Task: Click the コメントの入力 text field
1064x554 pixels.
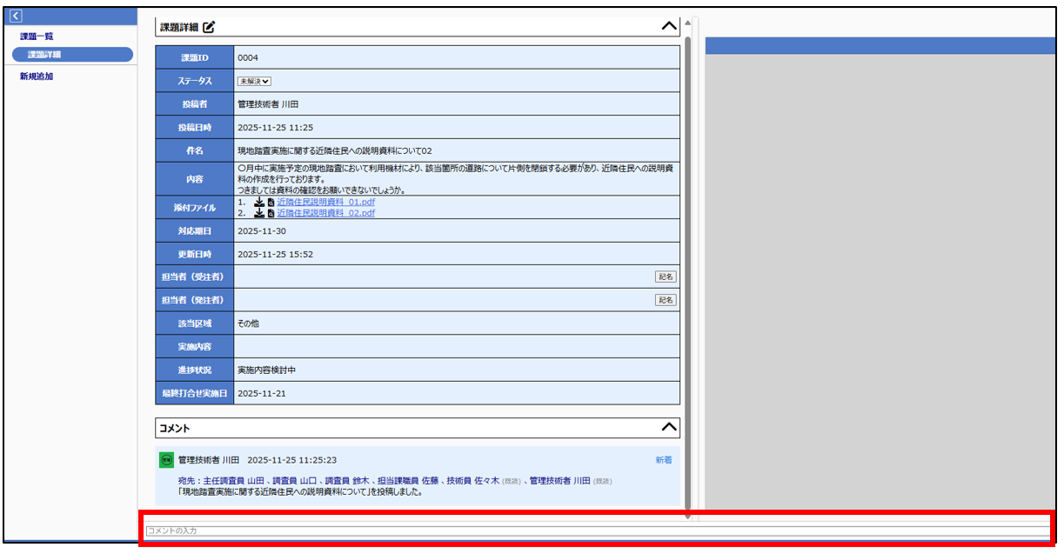Action: 596,531
